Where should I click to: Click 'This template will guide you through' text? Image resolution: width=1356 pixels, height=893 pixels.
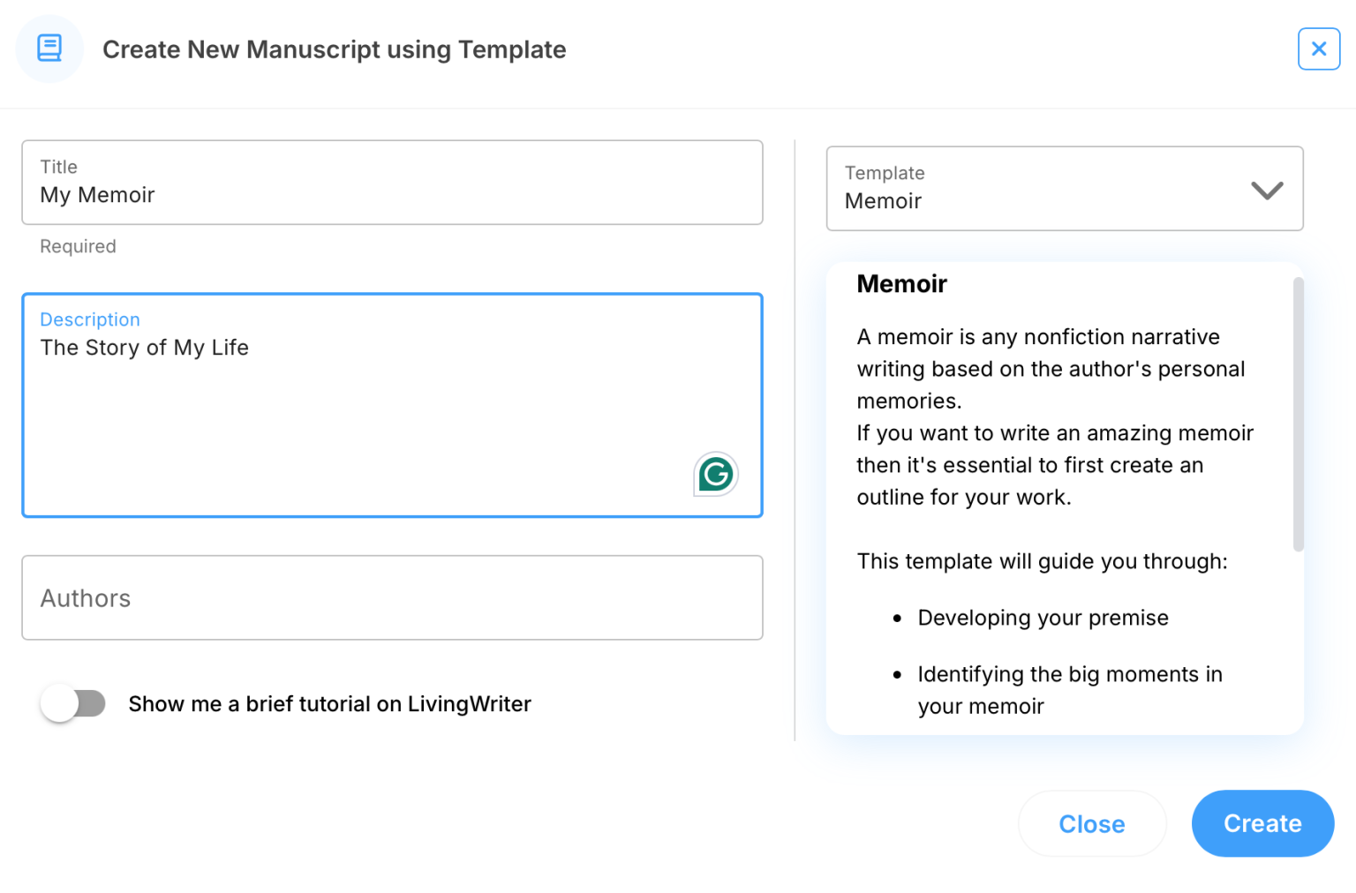click(1042, 561)
